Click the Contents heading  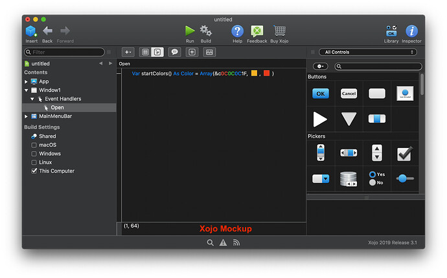click(36, 72)
